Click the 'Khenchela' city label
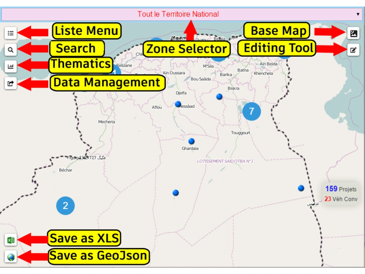This screenshot has width=365, height=274. (263, 73)
